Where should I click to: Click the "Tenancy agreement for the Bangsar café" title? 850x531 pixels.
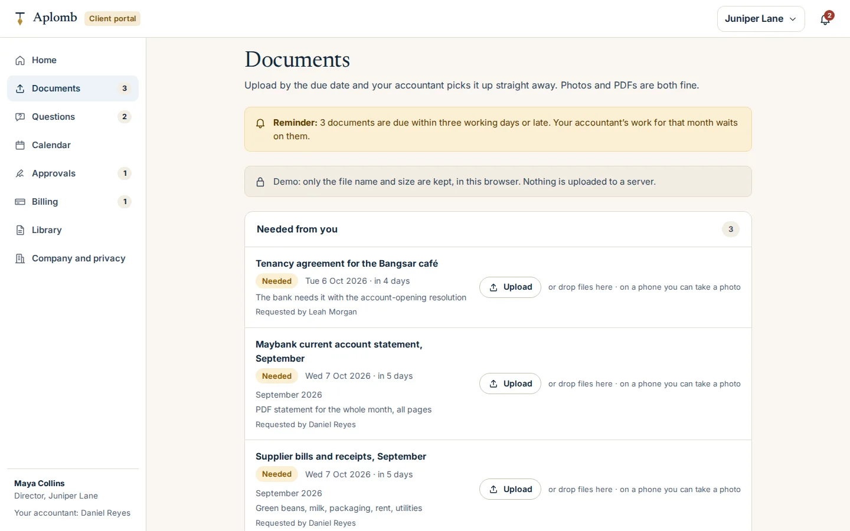346,264
